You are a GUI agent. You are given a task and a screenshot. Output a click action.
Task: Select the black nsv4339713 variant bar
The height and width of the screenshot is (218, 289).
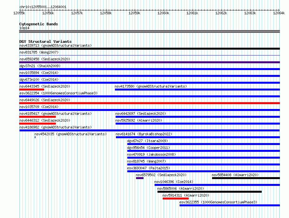pyautogui.click(x=149, y=49)
